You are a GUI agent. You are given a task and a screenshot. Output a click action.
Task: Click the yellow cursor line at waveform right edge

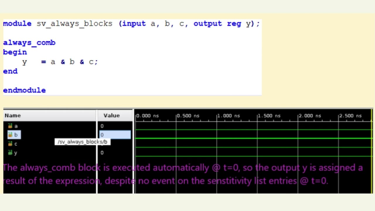(371, 151)
